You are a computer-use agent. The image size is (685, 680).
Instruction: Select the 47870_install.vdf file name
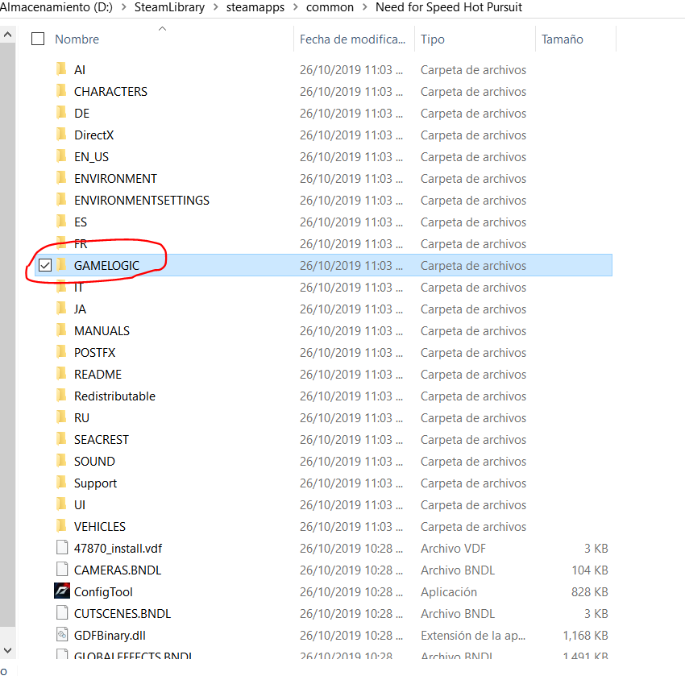(118, 548)
